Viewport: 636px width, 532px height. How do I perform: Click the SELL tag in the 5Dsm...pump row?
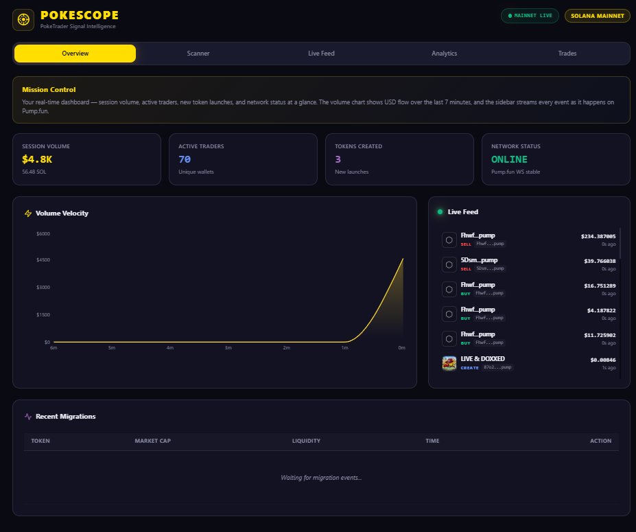466,269
